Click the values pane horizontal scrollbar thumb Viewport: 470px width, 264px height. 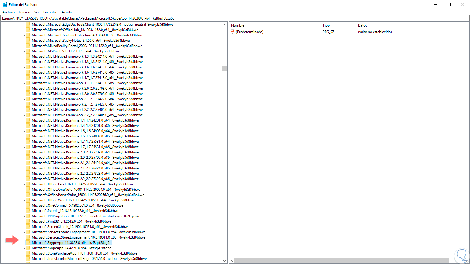click(342, 261)
